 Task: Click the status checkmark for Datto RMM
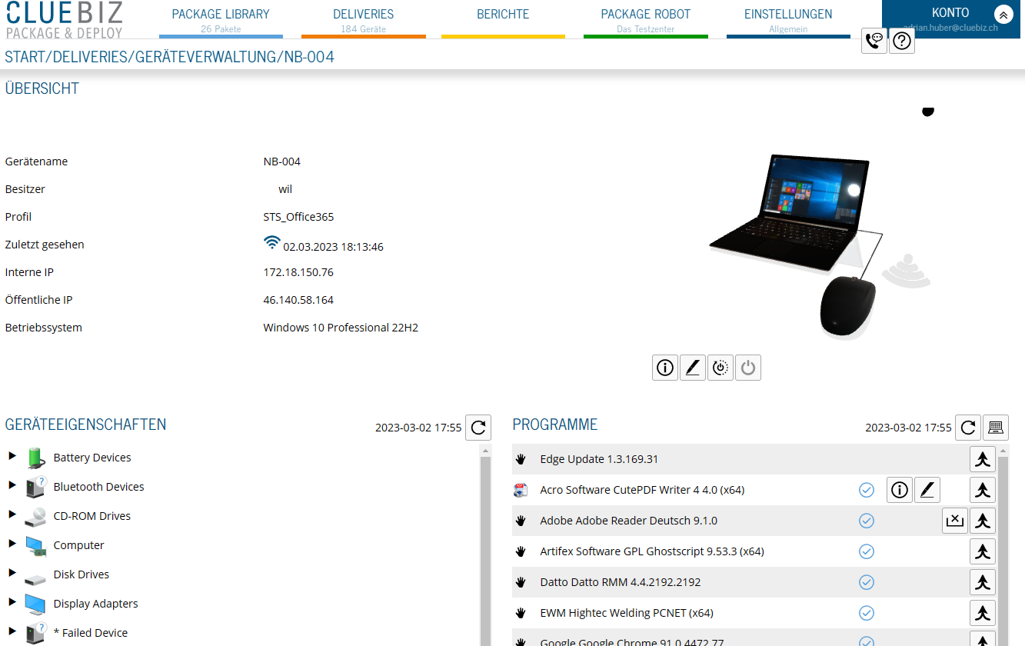[867, 582]
